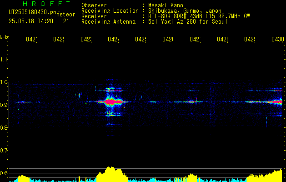Click the small echo burst near 0427
This screenshot has height=182, width=286.
click(192, 101)
